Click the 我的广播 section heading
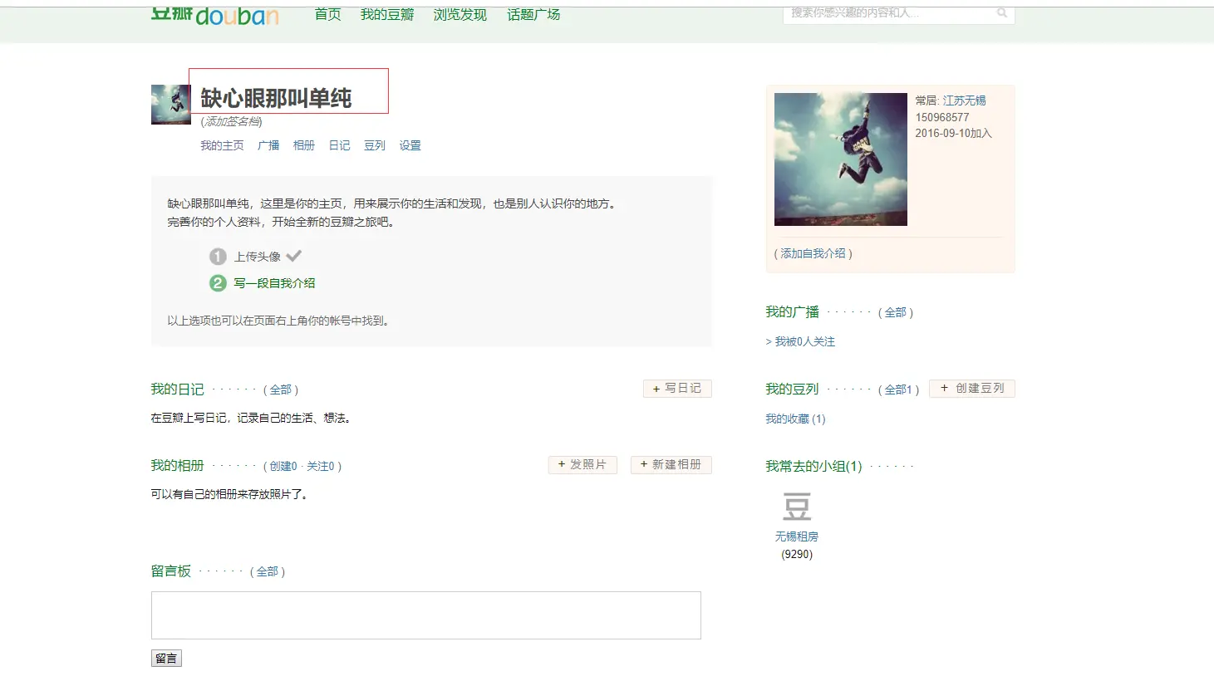The height and width of the screenshot is (676, 1214). [x=793, y=311]
